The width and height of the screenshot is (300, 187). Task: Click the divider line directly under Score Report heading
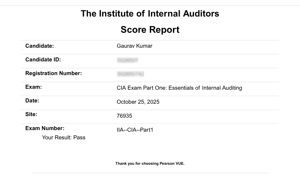(150, 40)
